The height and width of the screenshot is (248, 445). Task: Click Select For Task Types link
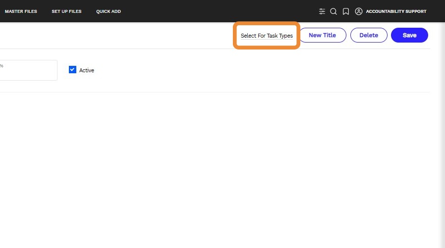click(267, 36)
